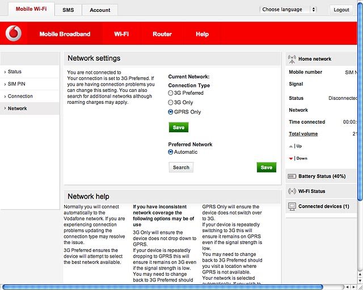The image size is (363, 290).
Task: Click the Current Network label
Action: (189, 77)
